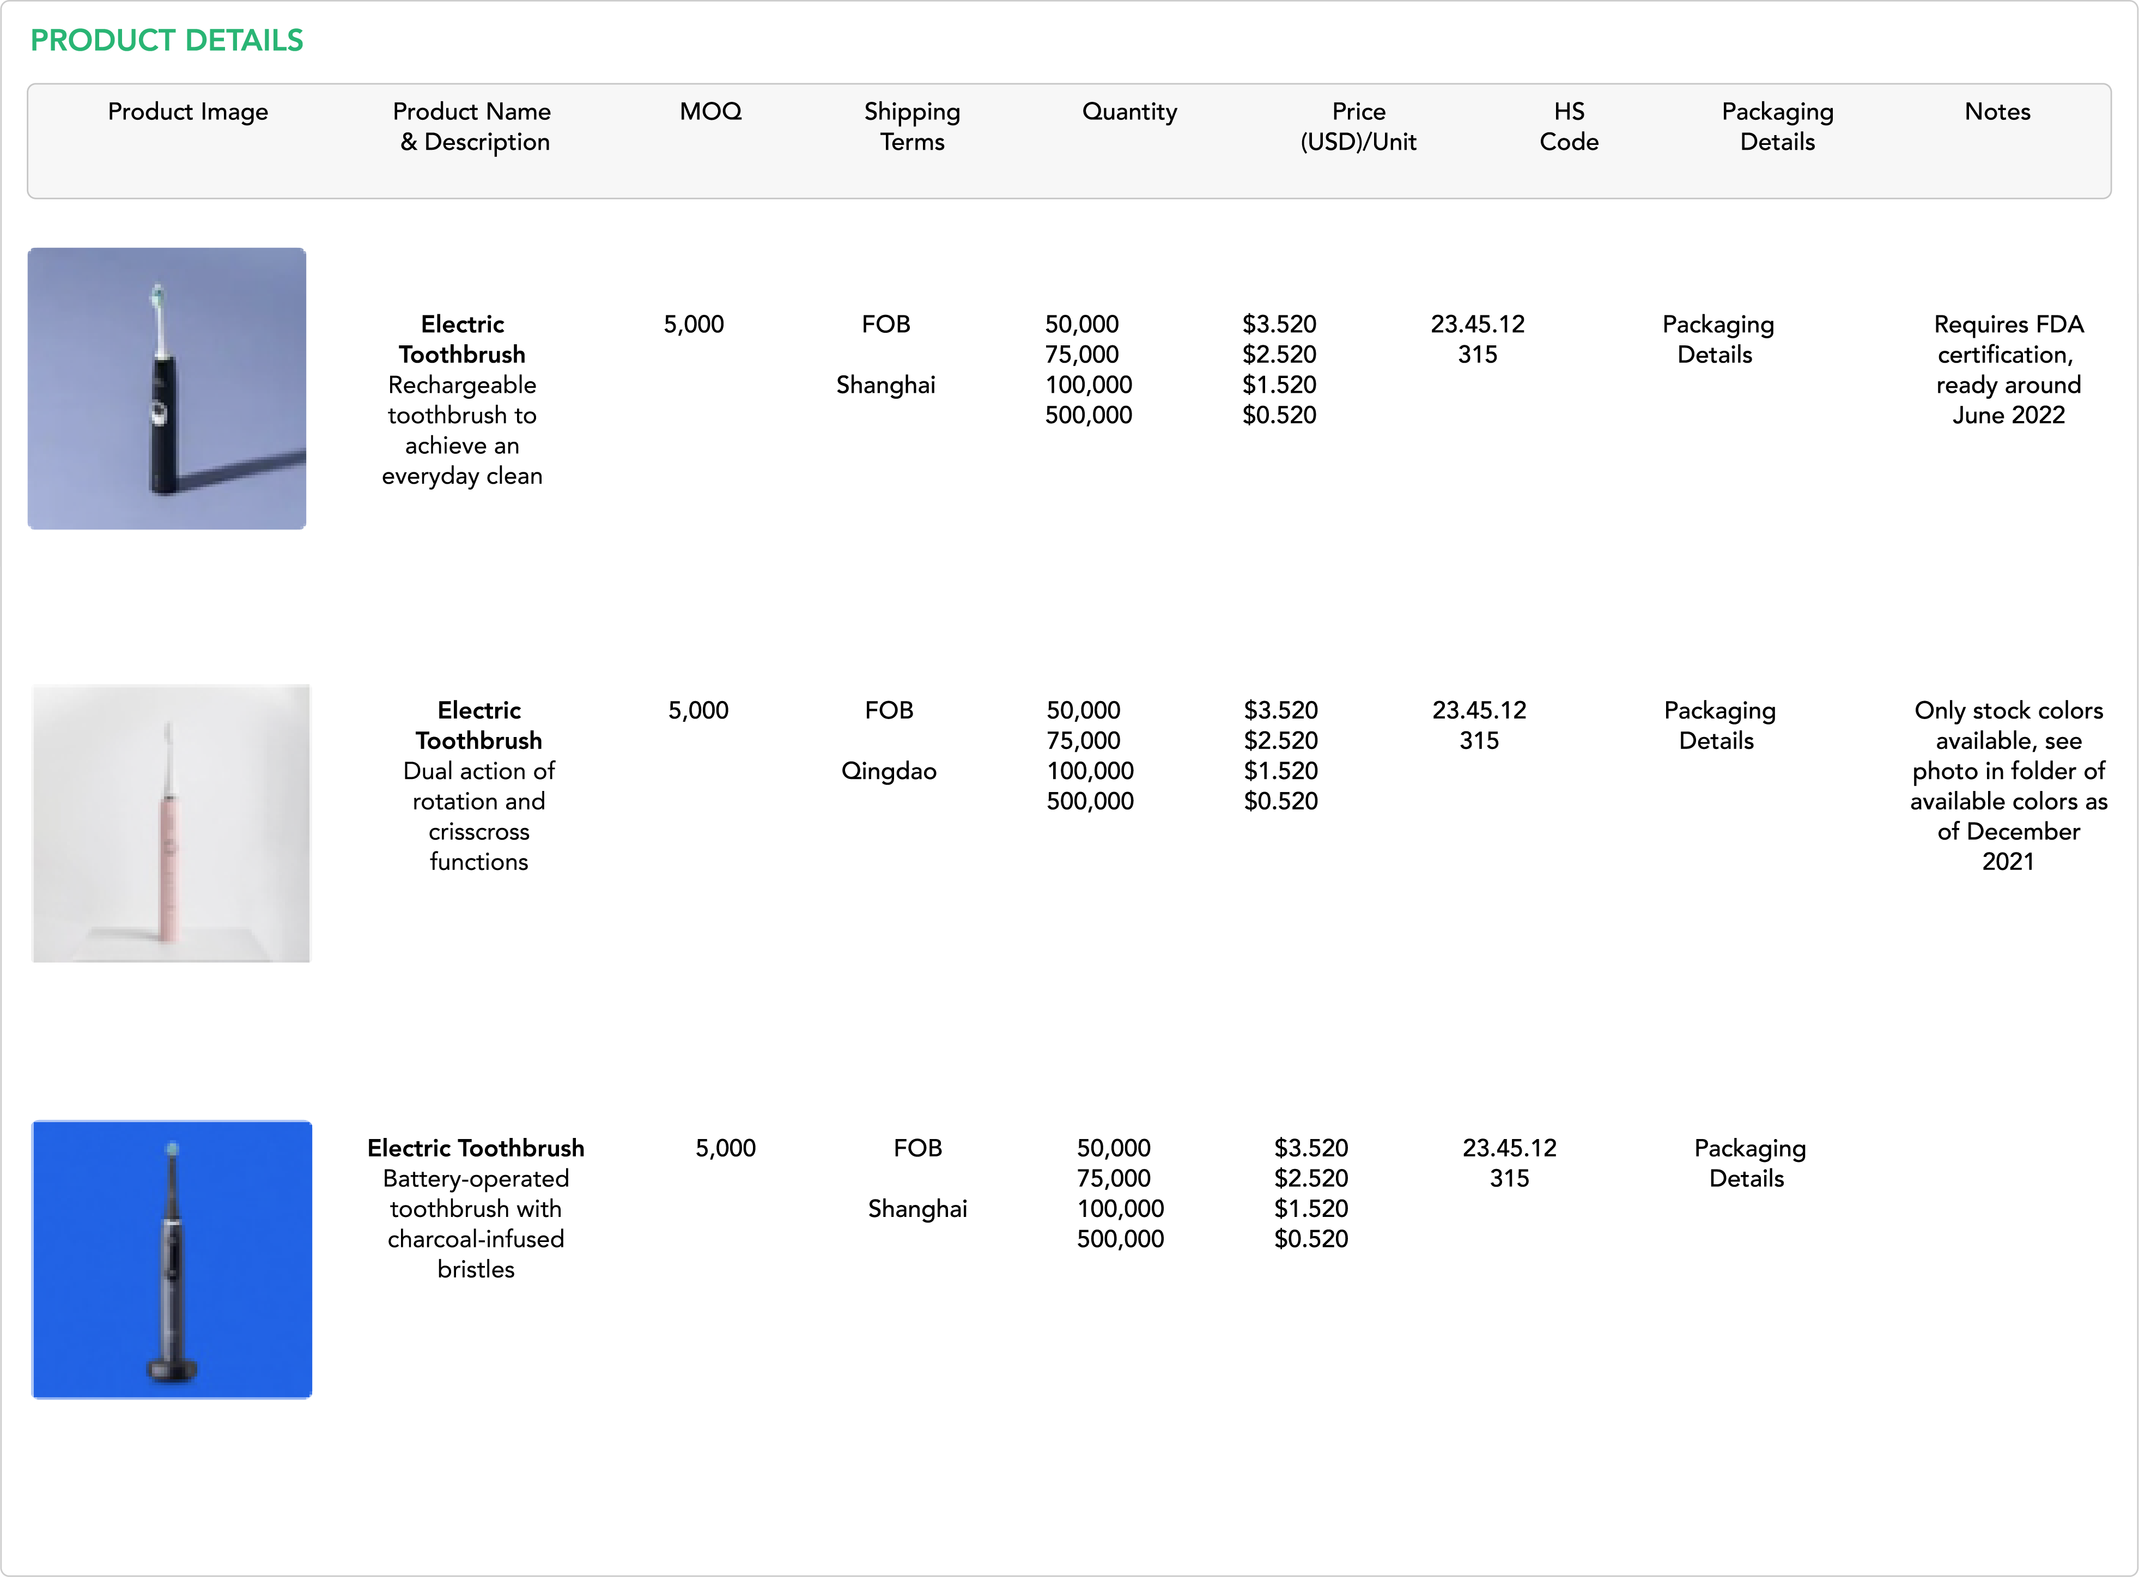Click quantity 75,000 in the Rechargeable row
The height and width of the screenshot is (1577, 2139).
click(1081, 355)
